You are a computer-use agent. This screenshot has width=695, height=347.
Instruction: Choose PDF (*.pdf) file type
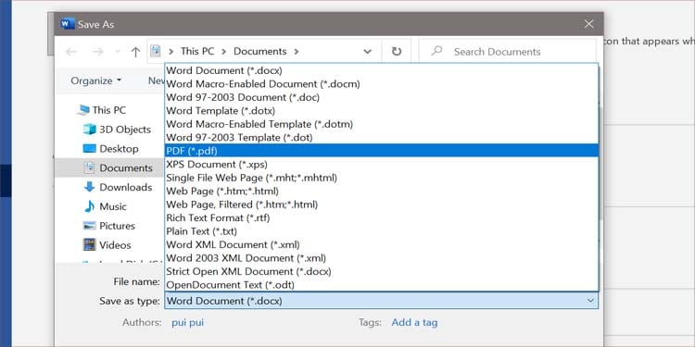point(382,151)
